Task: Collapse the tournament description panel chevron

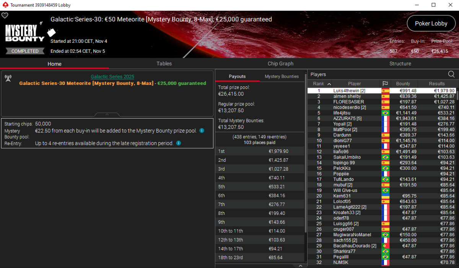Action: tap(107, 114)
